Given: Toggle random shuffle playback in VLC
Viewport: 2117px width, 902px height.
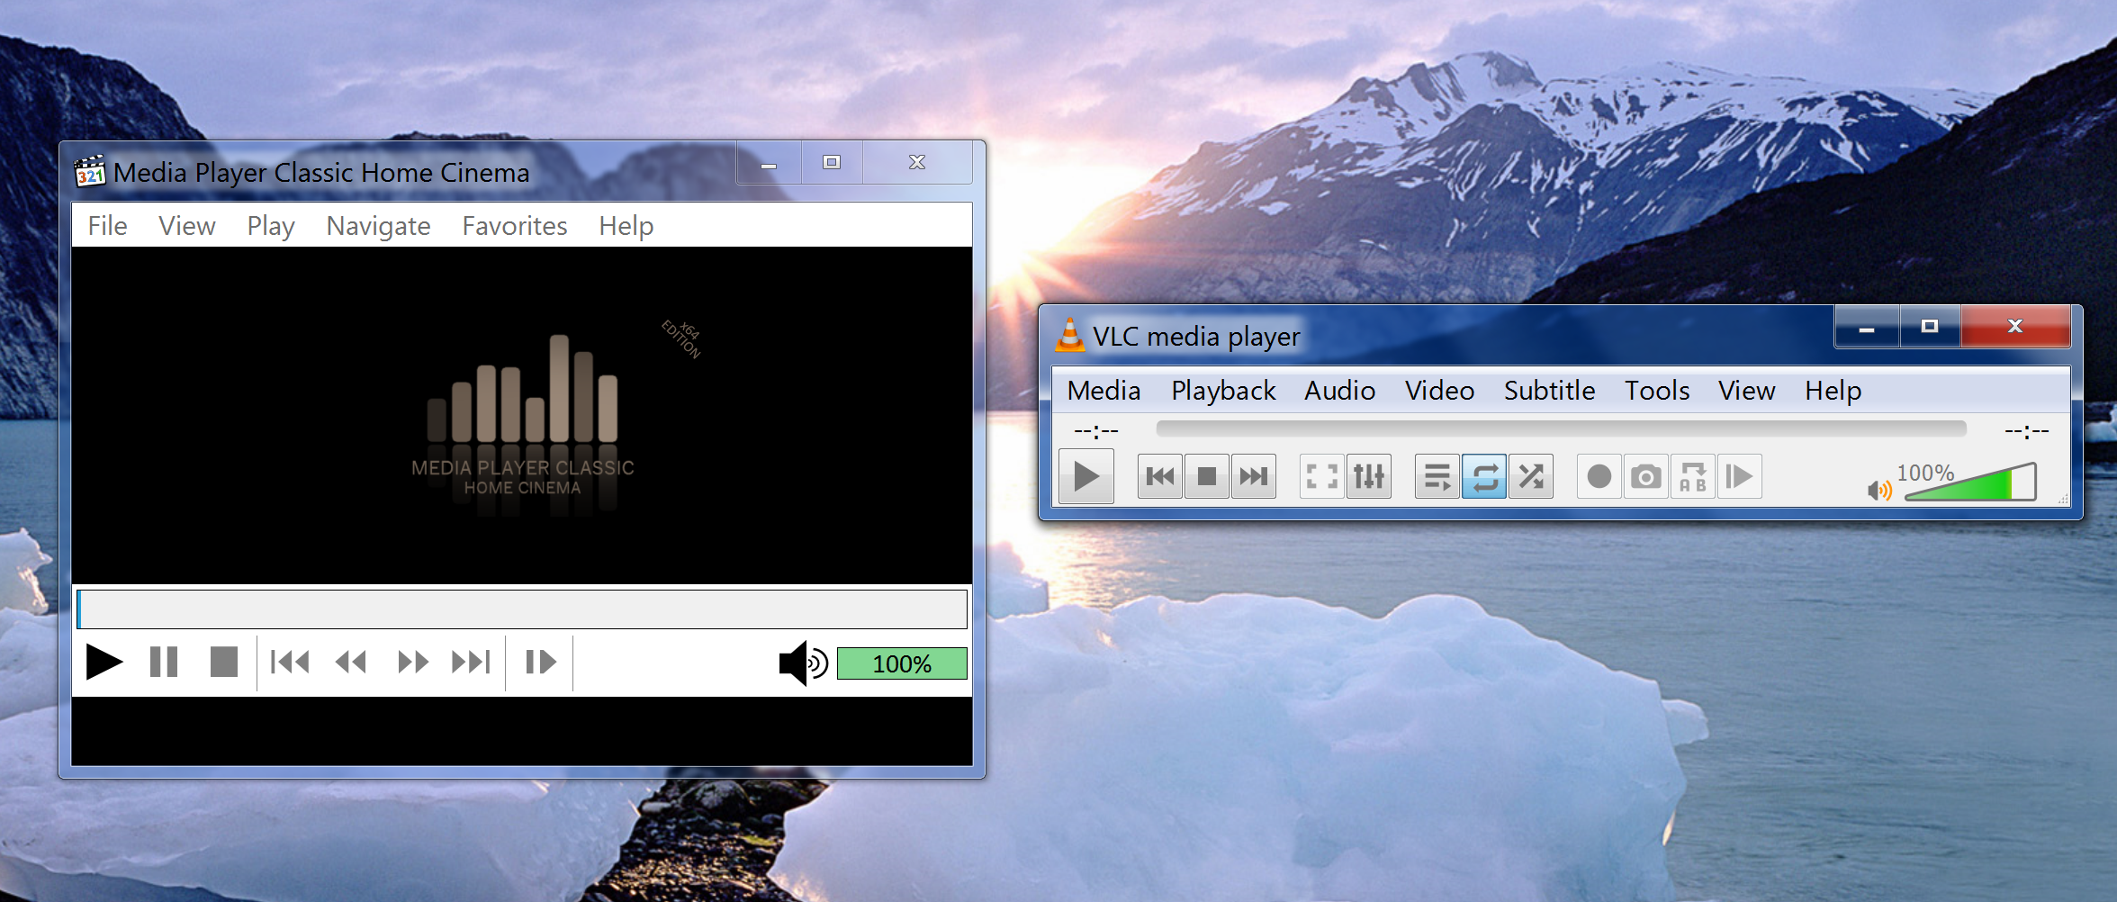Looking at the screenshot, I should (1531, 476).
